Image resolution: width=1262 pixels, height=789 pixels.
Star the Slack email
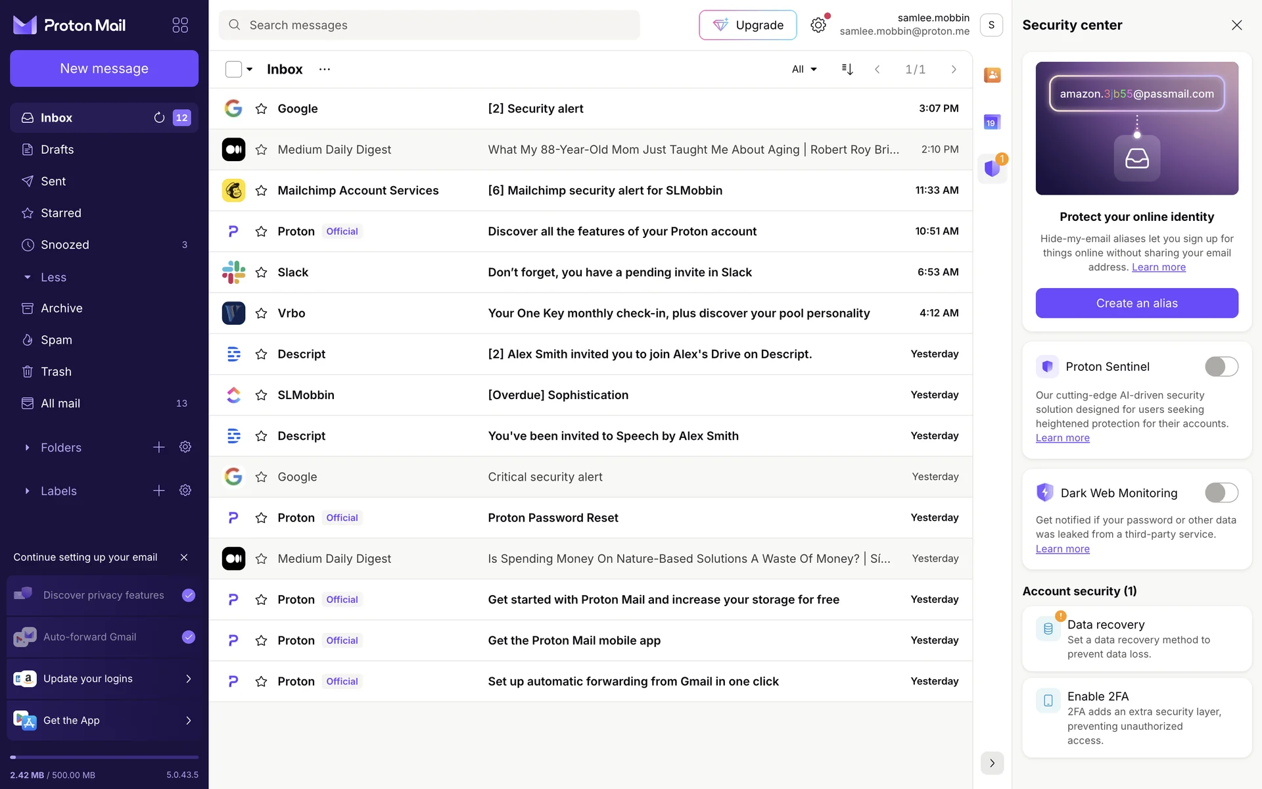(x=261, y=272)
